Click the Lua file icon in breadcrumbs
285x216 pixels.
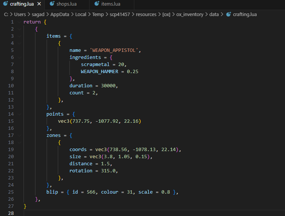tap(228, 14)
